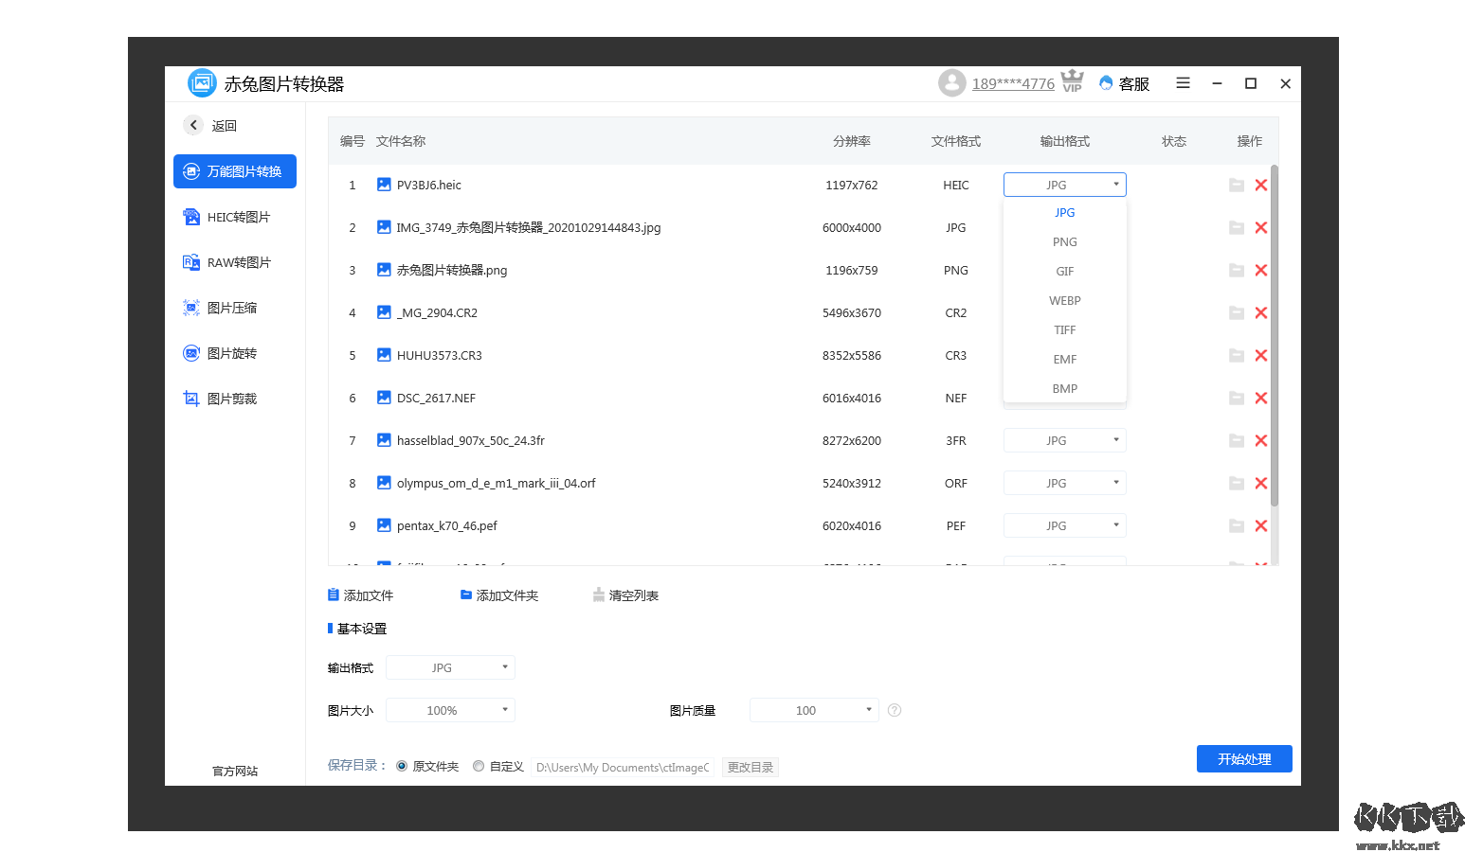The height and width of the screenshot is (852, 1465).
Task: Click the 更改目录 button
Action: (751, 767)
